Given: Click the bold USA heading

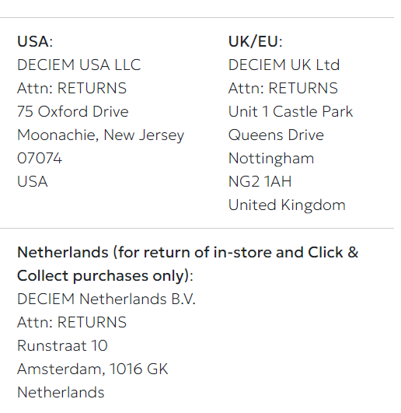Looking at the screenshot, I should [x=35, y=42].
